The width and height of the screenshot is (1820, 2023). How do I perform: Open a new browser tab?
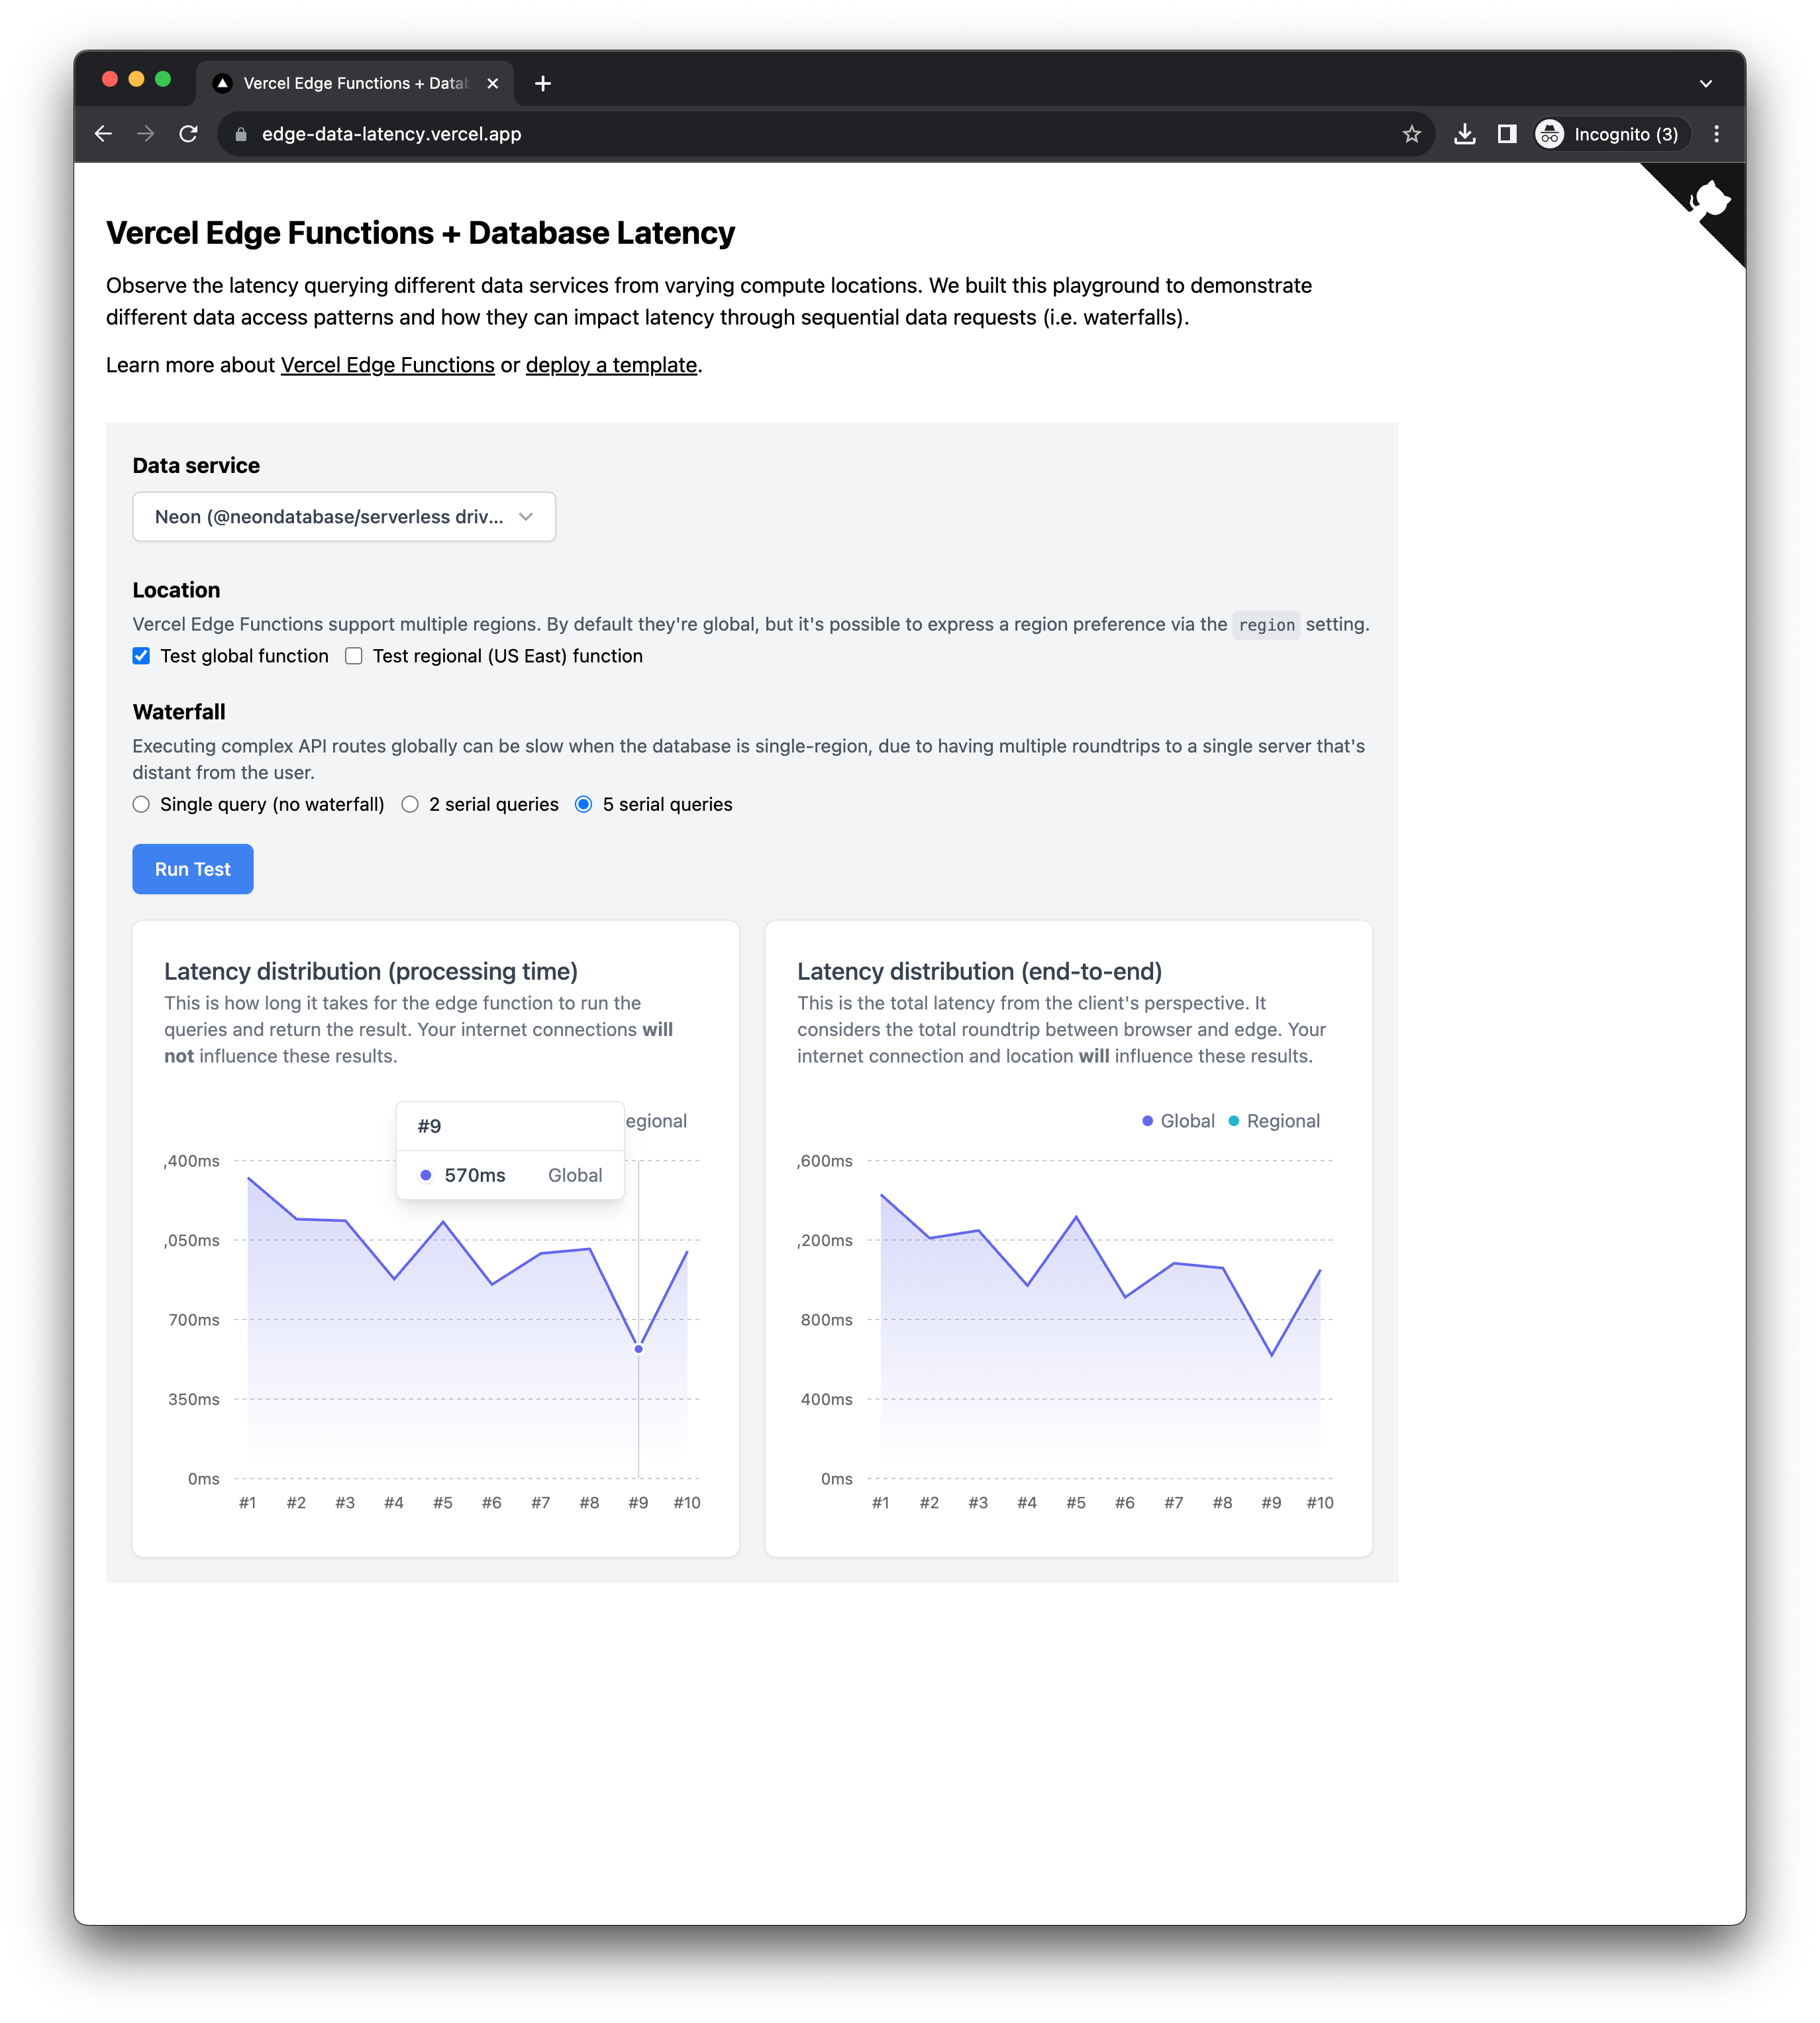pyautogui.click(x=543, y=84)
